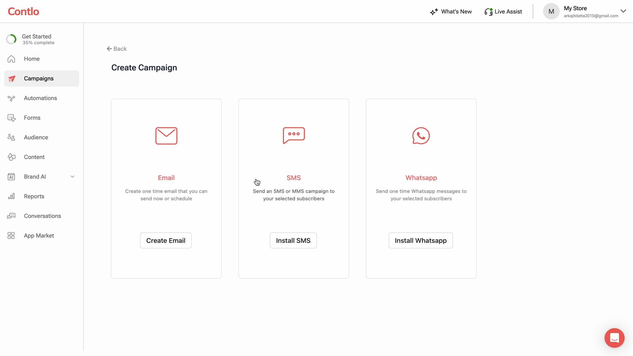
Task: Click the Conversations chat icon
Action: click(x=11, y=216)
